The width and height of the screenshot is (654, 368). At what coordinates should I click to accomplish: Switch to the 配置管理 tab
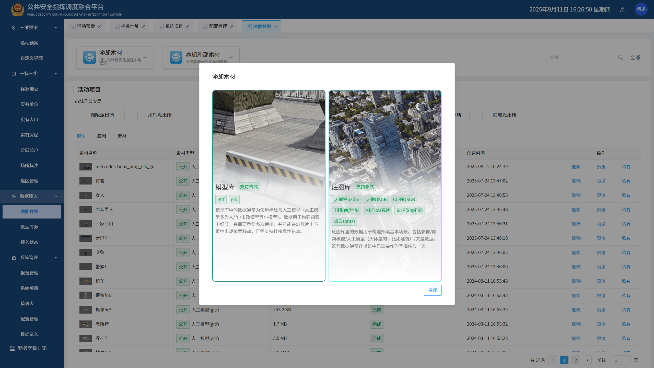(x=218, y=26)
